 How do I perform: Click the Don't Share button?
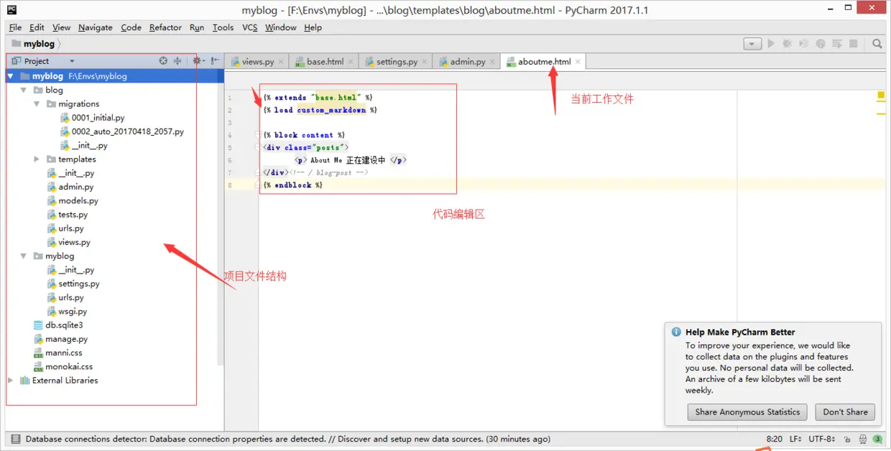(845, 412)
